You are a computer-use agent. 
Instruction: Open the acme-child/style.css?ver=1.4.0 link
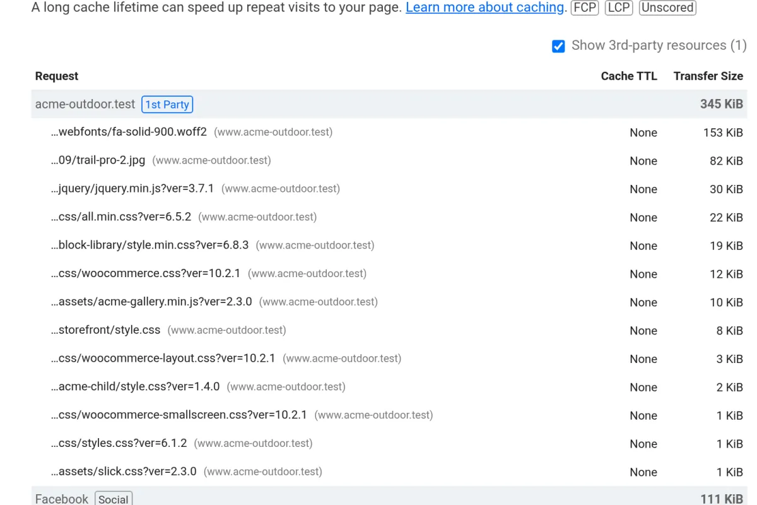click(x=136, y=386)
